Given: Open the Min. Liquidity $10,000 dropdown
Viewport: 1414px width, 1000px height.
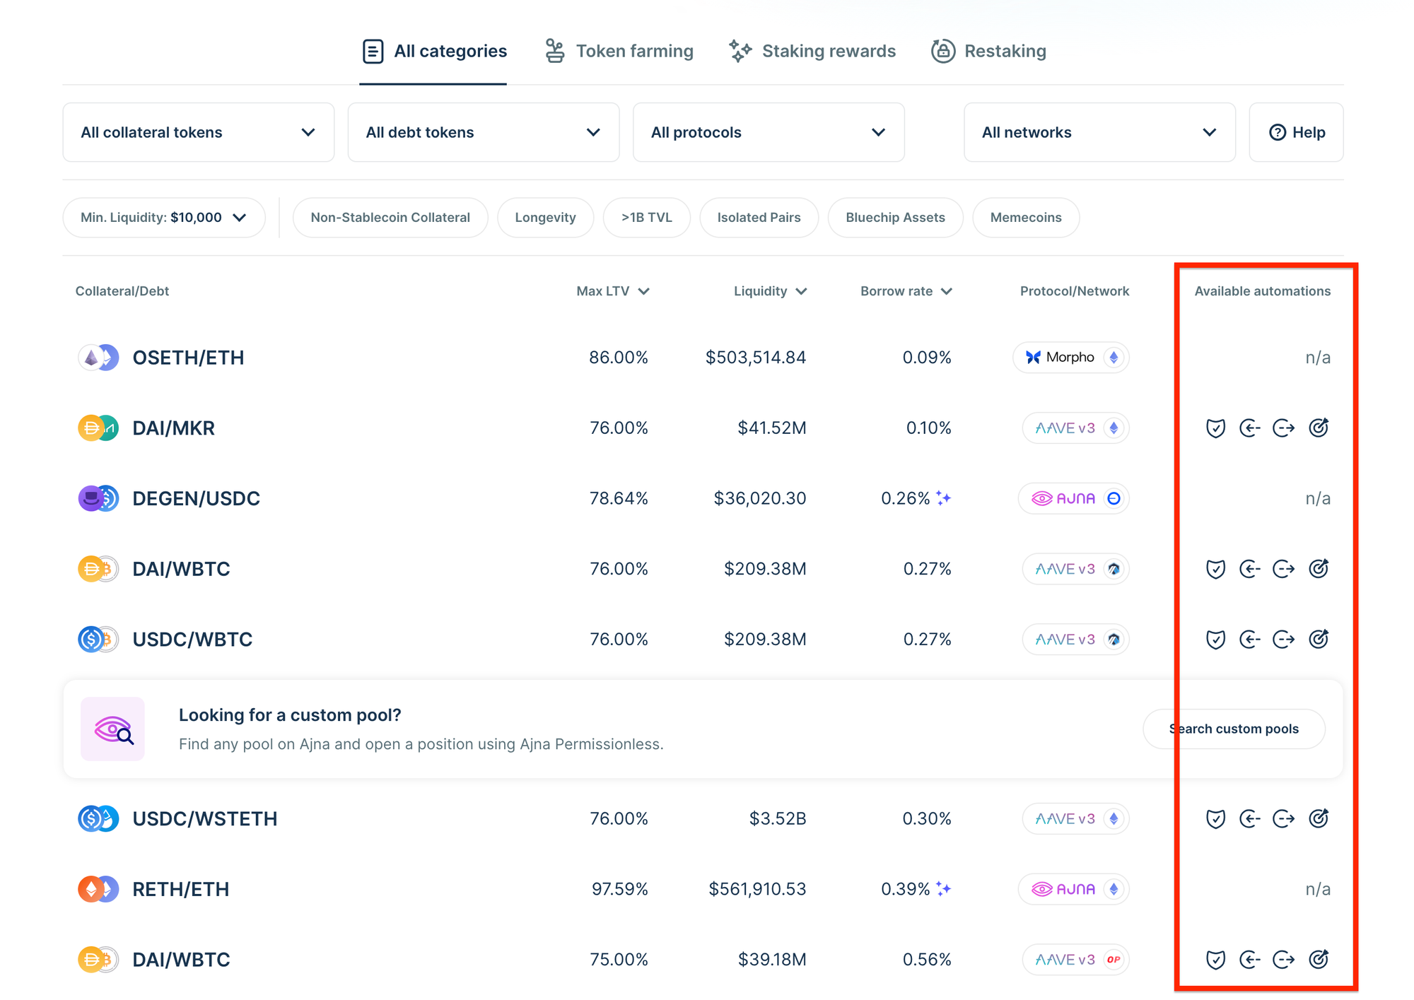Looking at the screenshot, I should pyautogui.click(x=163, y=218).
